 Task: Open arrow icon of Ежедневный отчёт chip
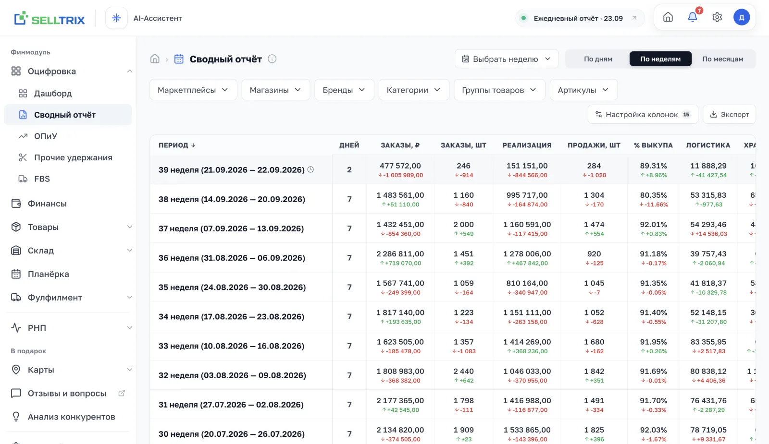pyautogui.click(x=634, y=18)
